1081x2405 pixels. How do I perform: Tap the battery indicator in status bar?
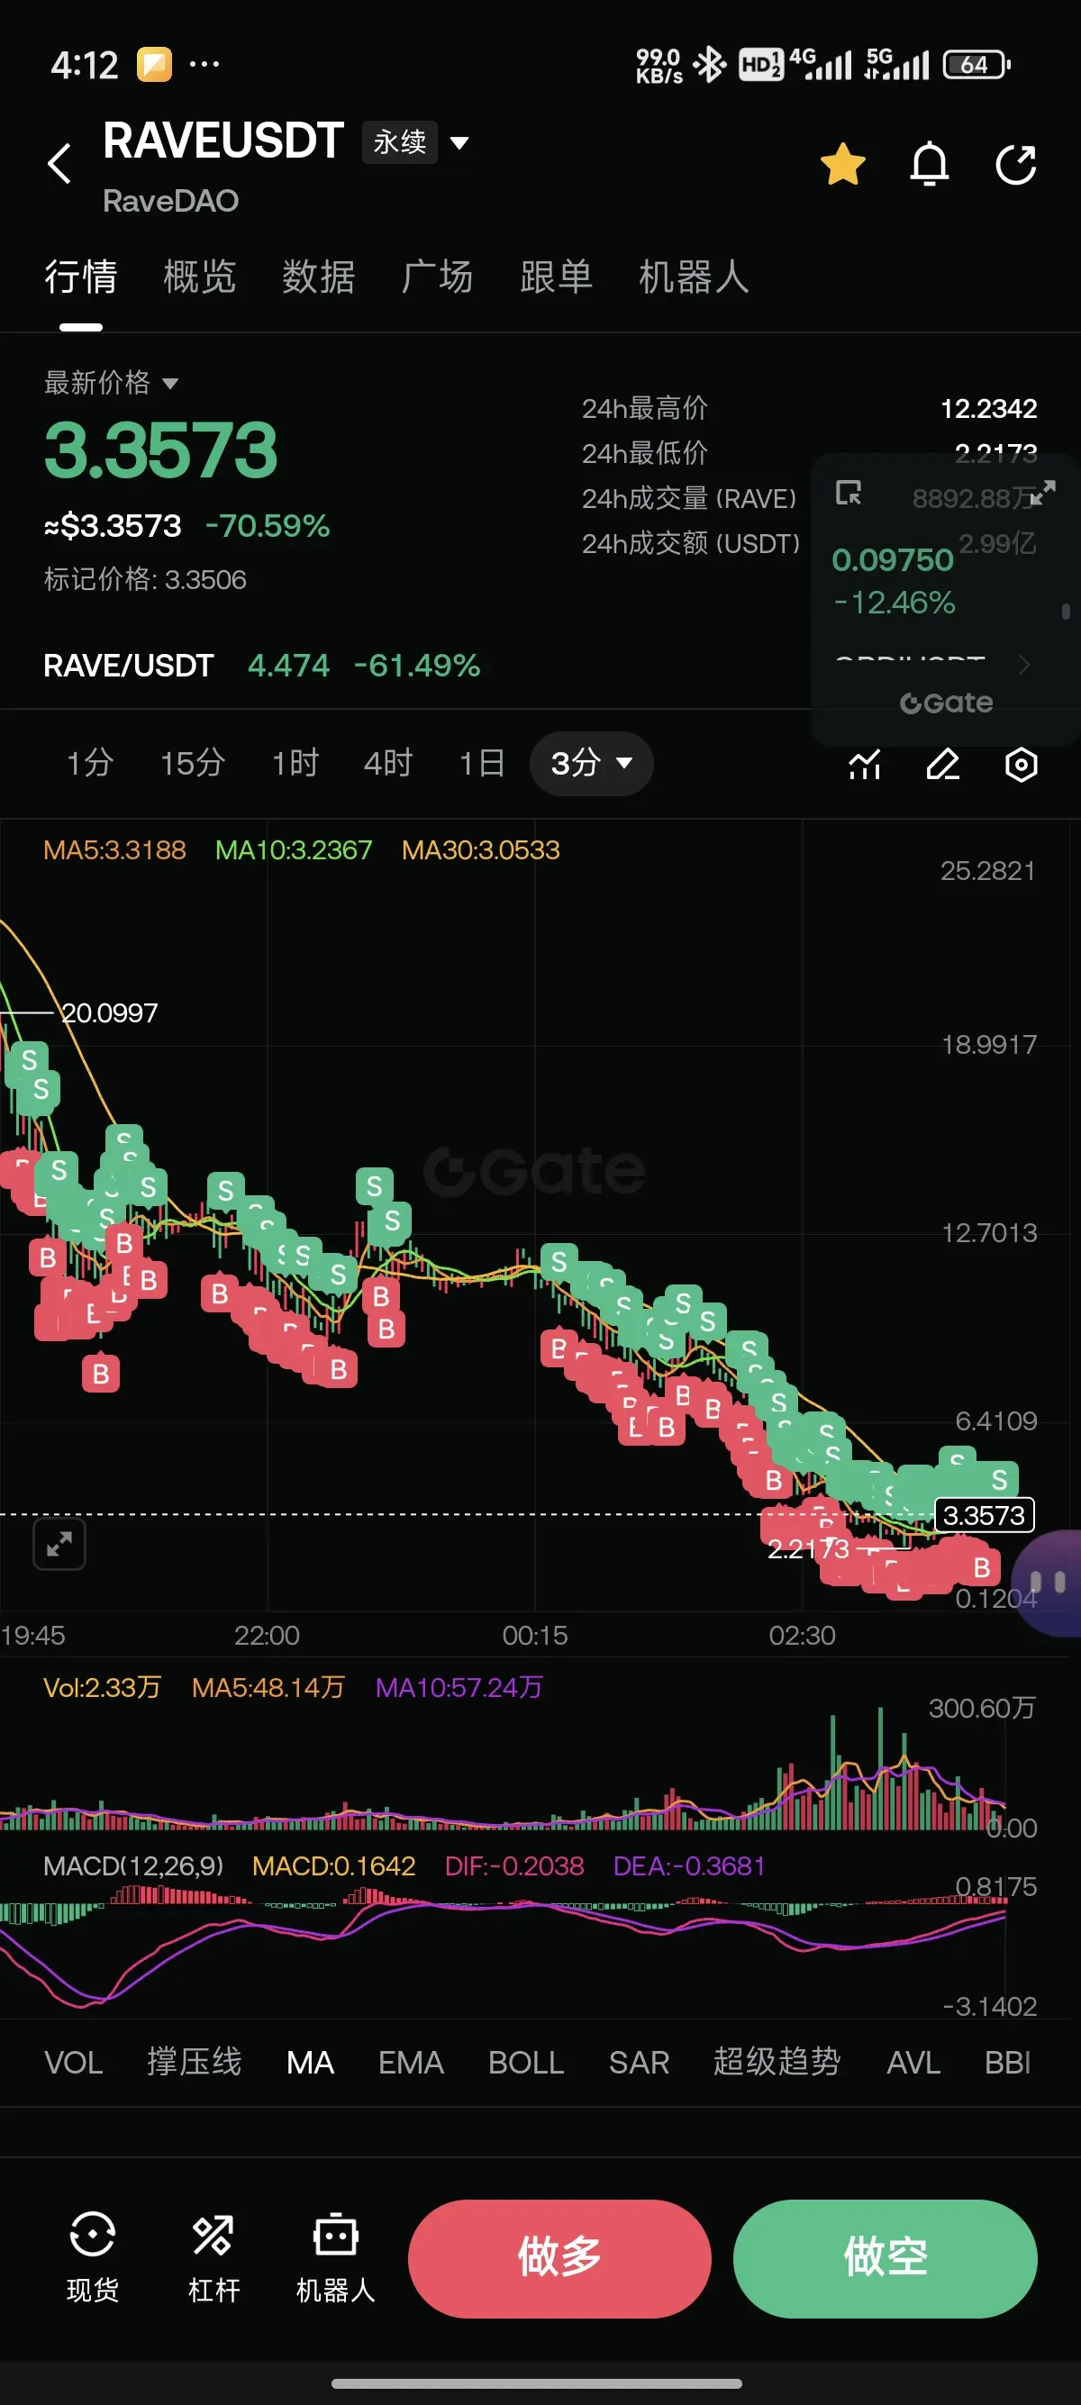coord(977,65)
